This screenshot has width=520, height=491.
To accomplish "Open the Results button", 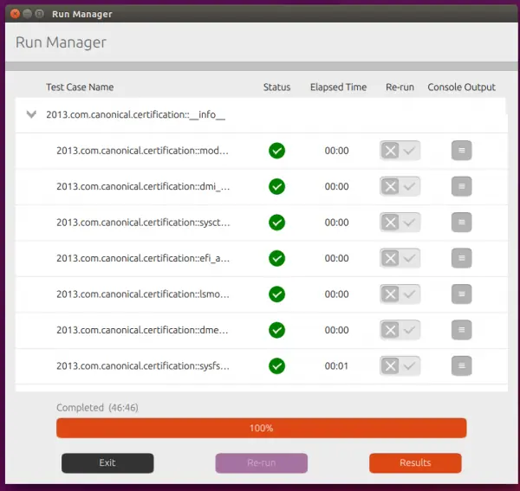I will [x=415, y=462].
